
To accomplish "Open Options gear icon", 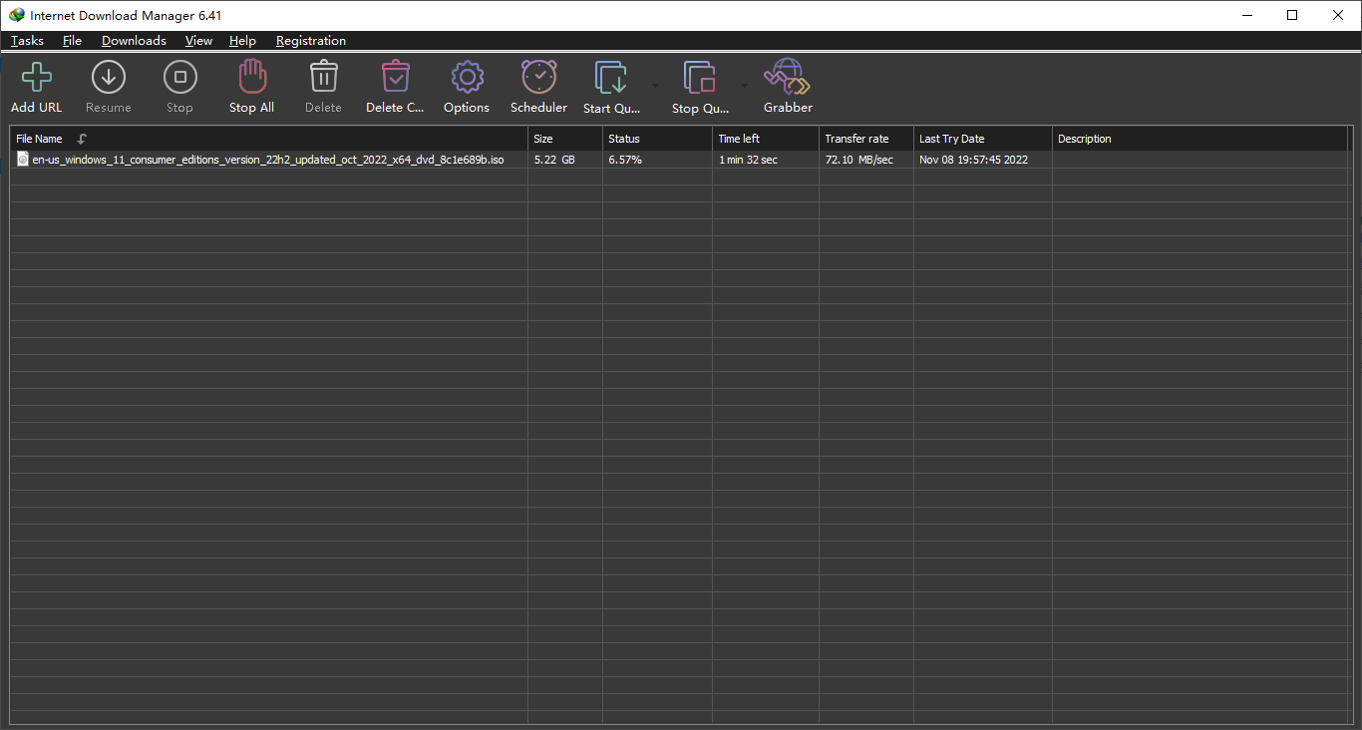I will [467, 78].
